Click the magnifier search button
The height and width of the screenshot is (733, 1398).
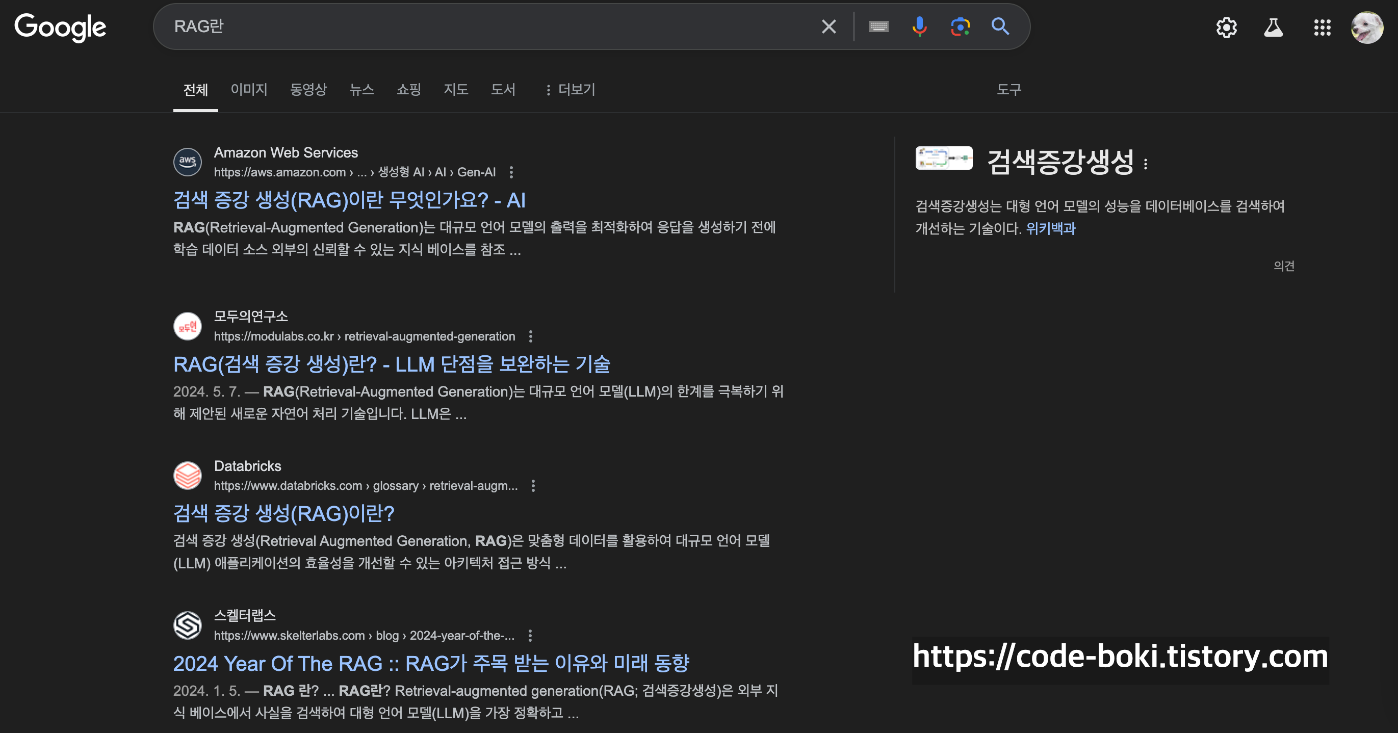(x=1000, y=27)
